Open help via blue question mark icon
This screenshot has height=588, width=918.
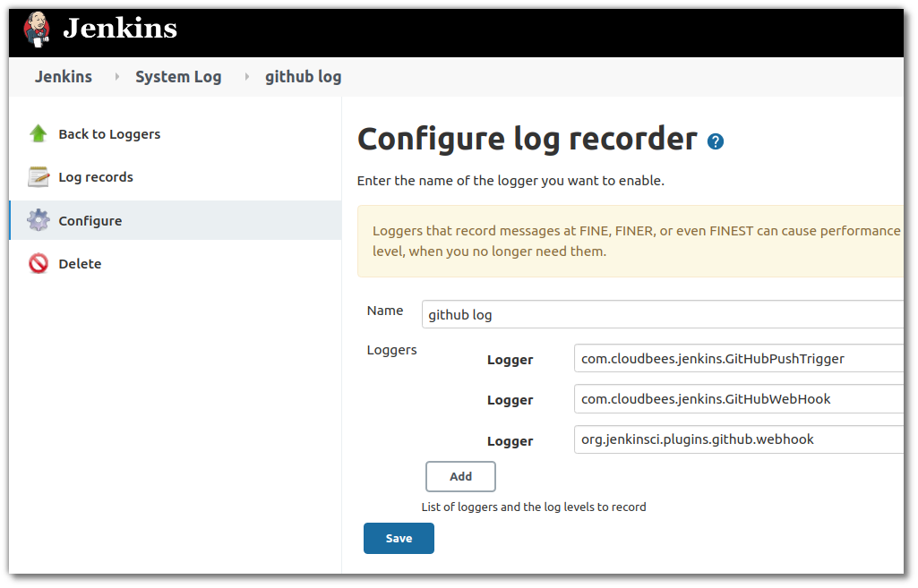click(715, 141)
